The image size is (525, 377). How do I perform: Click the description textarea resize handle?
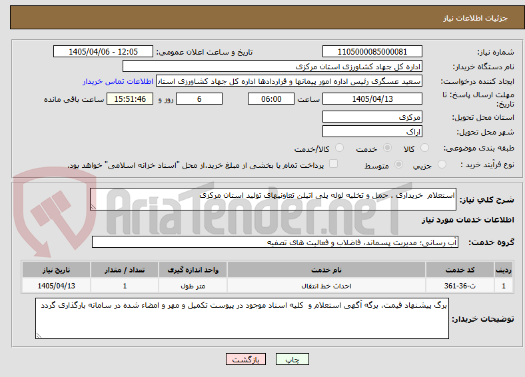tap(93, 207)
